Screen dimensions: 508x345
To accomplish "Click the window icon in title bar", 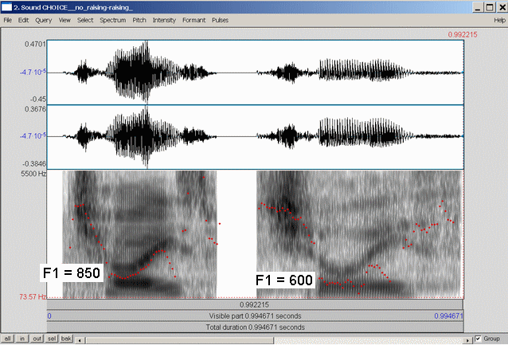I will point(6,6).
